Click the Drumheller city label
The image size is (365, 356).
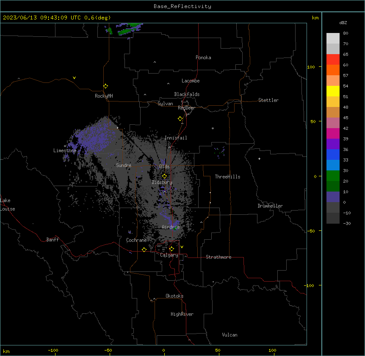coord(270,206)
